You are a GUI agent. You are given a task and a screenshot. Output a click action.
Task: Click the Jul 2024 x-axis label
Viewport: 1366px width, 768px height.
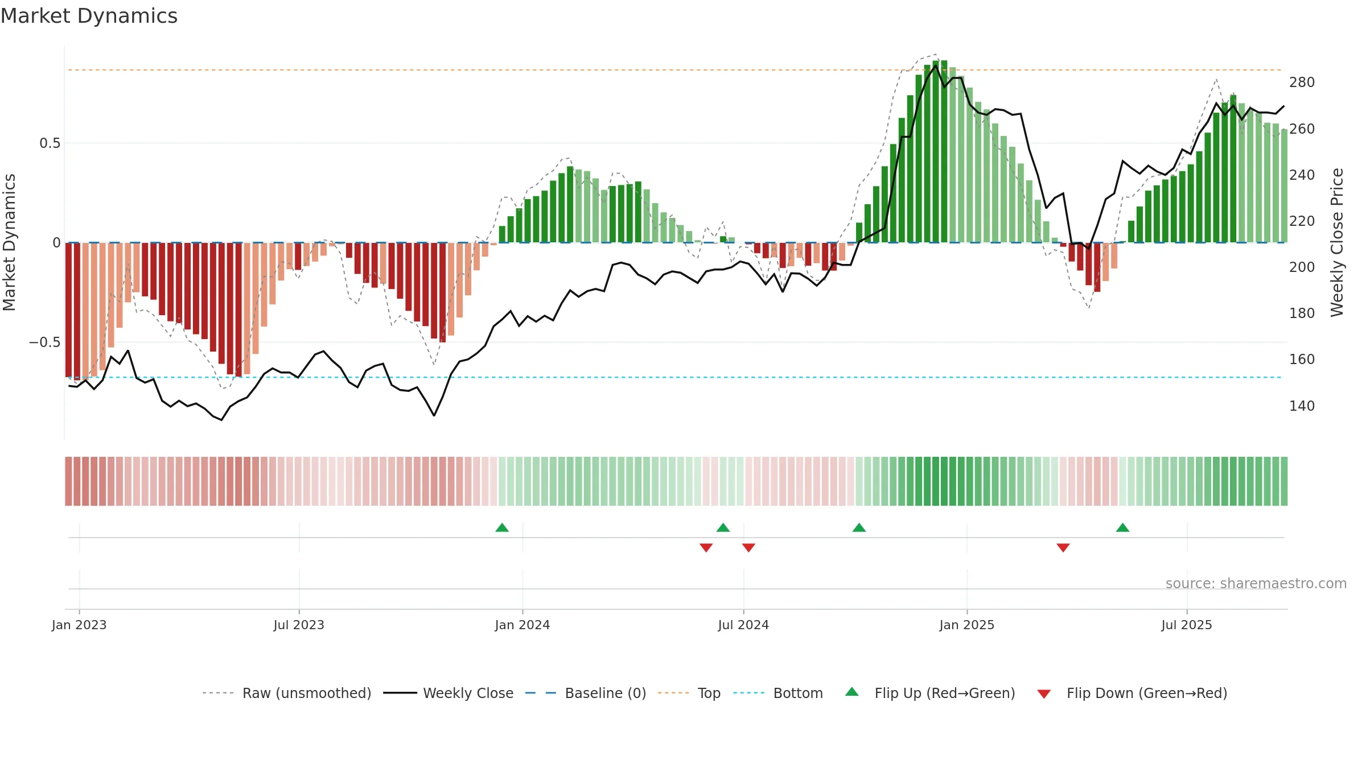pyautogui.click(x=743, y=625)
